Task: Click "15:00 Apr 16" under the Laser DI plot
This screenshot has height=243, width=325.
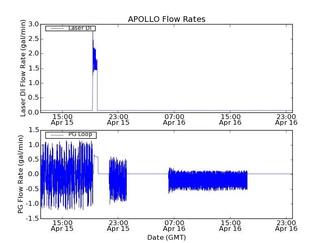Action: (x=230, y=119)
